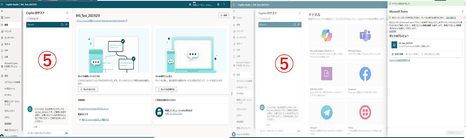This screenshot has height=138, width=466.
Task: Close Copilot のテスト pane in left window
Action: click(x=67, y=13)
